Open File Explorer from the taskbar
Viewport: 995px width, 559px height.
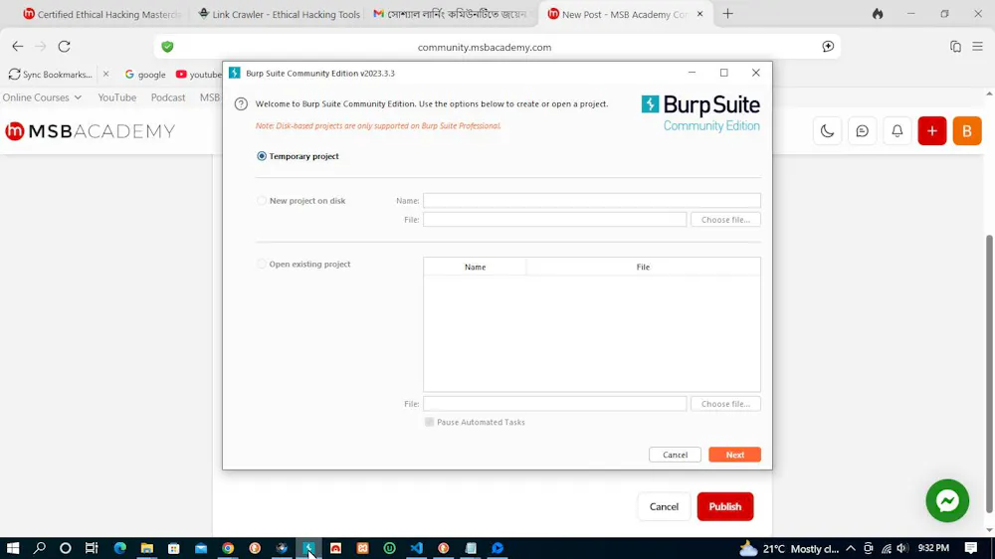click(x=146, y=548)
